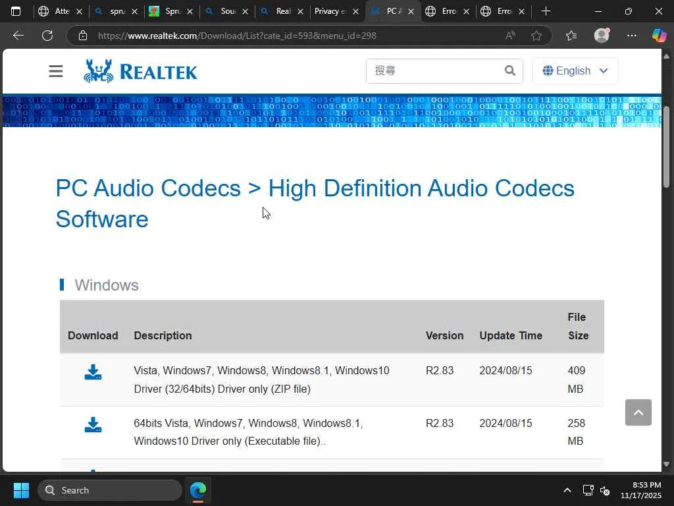The width and height of the screenshot is (674, 506).
Task: Click the scrollbar down arrow
Action: (666, 464)
